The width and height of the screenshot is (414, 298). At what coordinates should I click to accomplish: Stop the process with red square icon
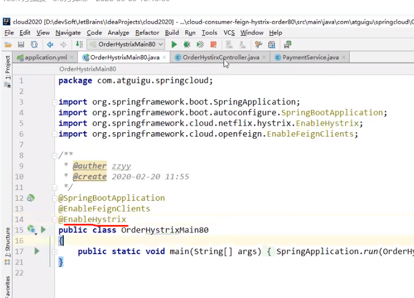[x=213, y=45]
